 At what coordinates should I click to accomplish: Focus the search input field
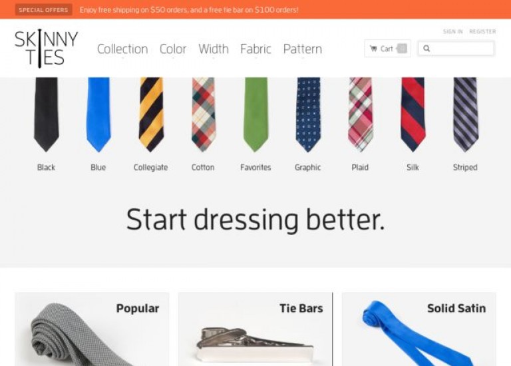tap(456, 49)
